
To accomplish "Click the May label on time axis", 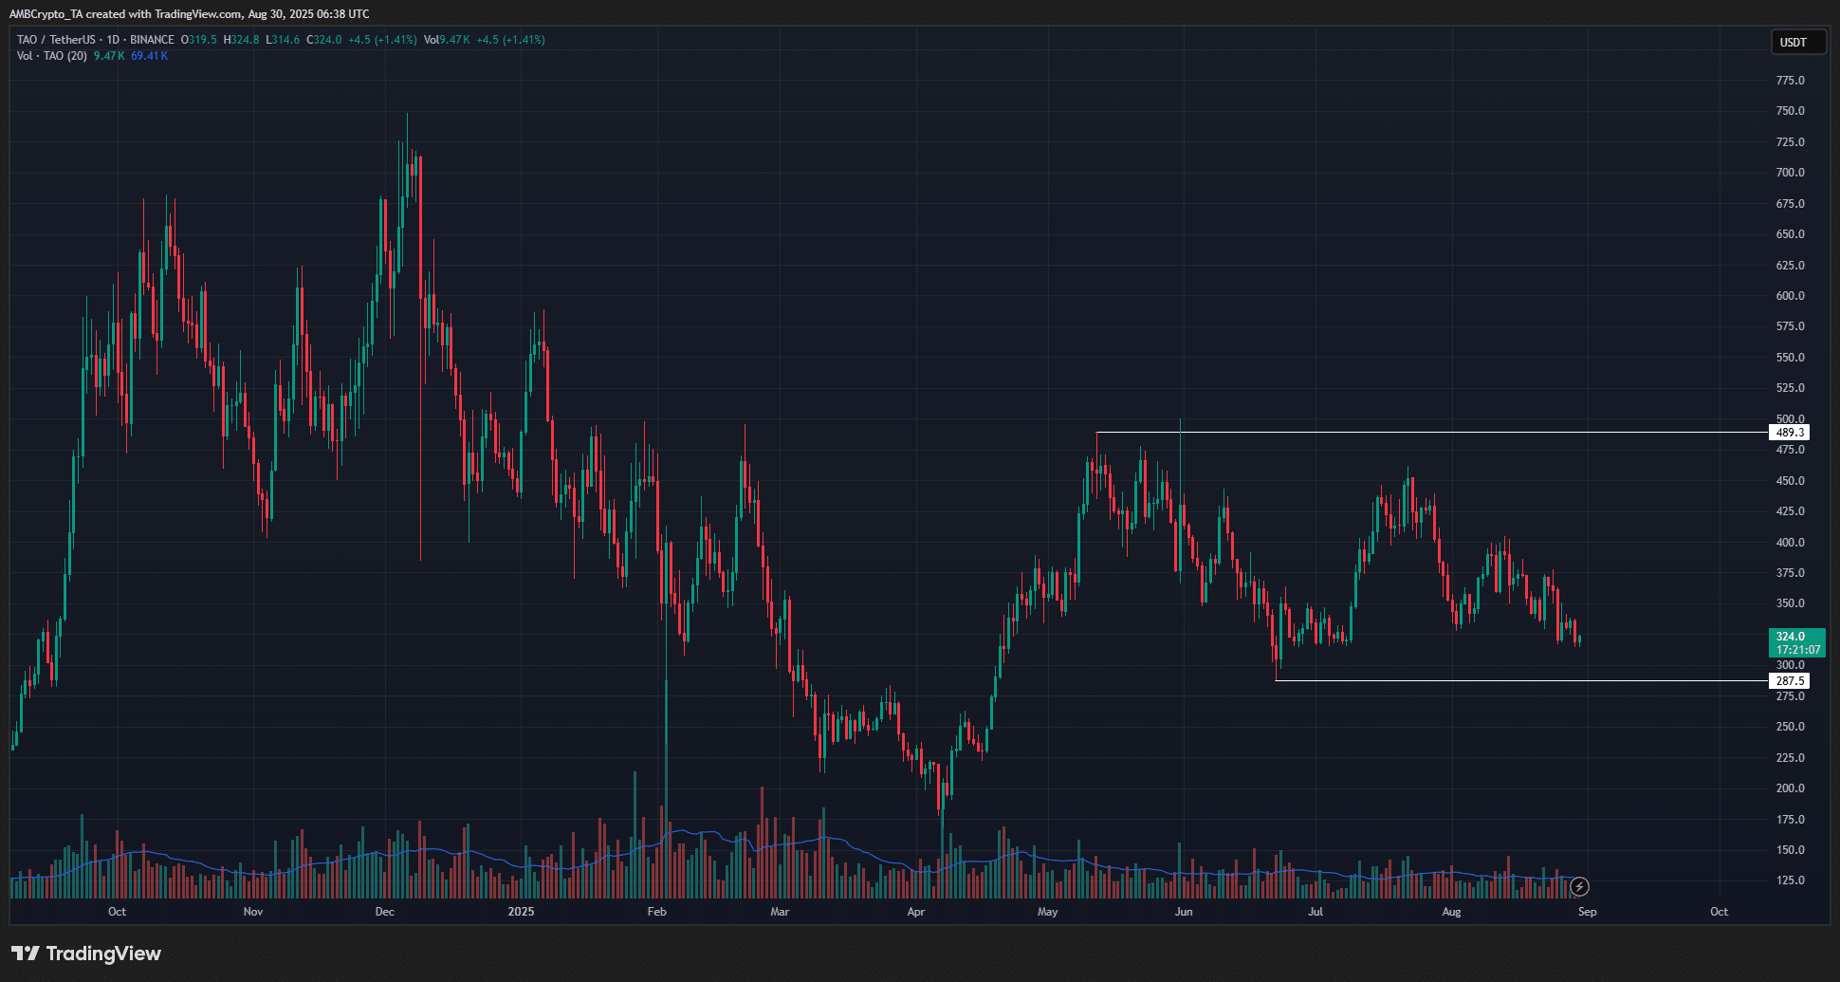I will 1048,912.
